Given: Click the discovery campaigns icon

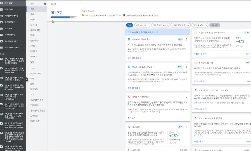Looking at the screenshot, I should (1, 41).
